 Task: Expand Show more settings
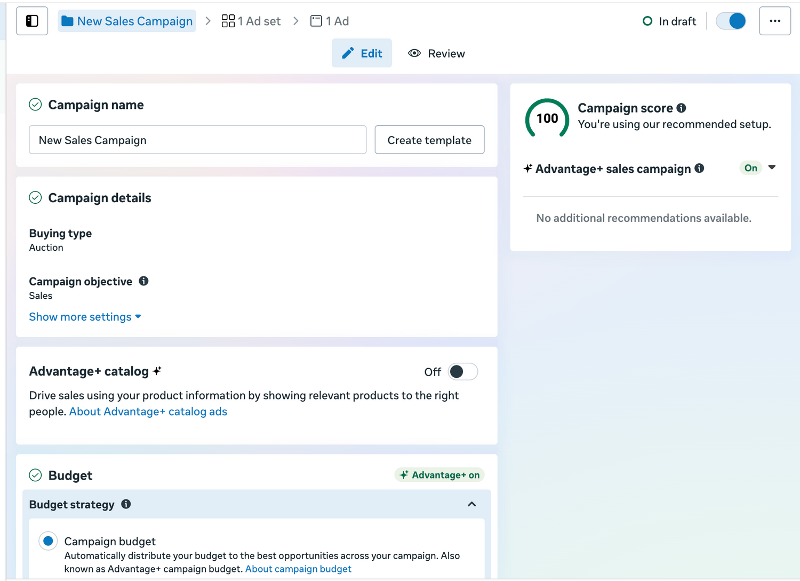tap(85, 317)
